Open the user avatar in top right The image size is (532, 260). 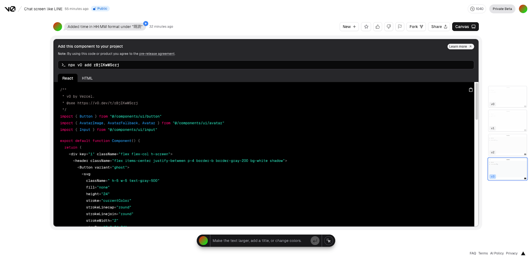523,9
